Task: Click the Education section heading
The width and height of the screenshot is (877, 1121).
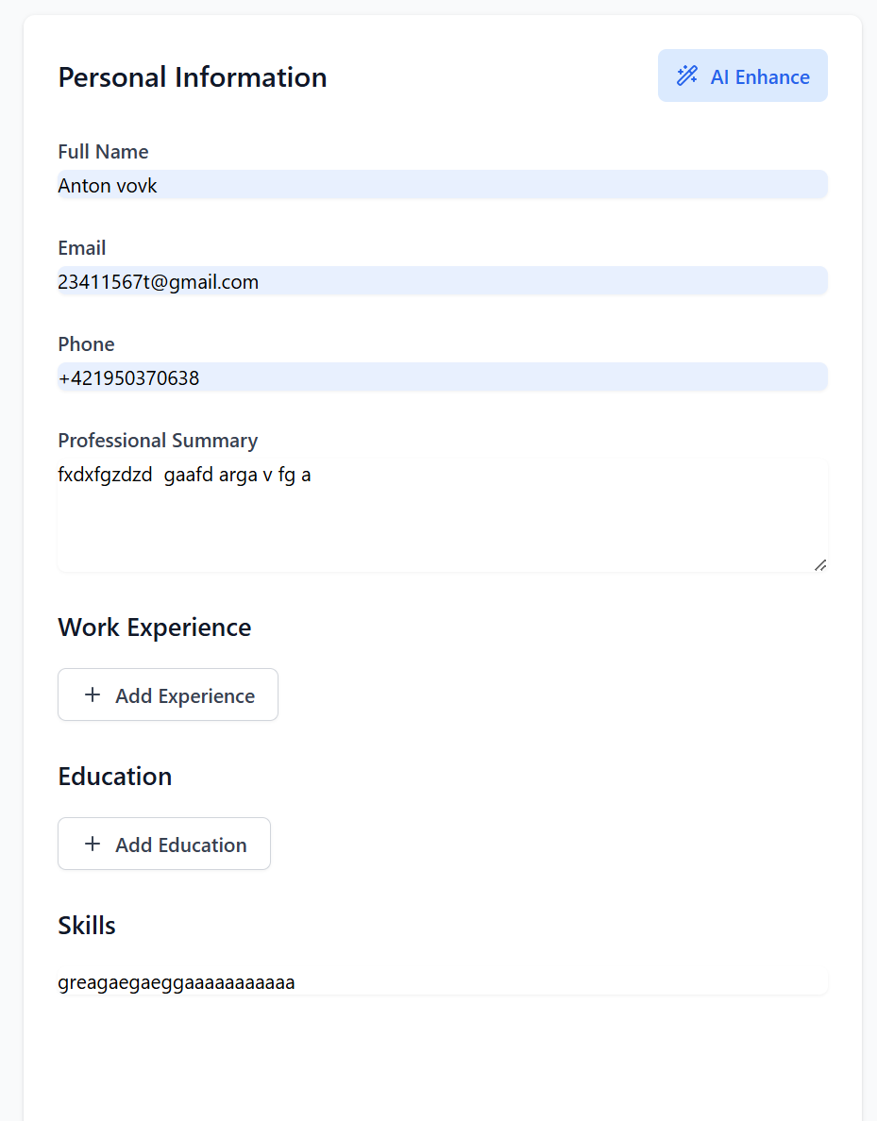Action: pos(115,777)
